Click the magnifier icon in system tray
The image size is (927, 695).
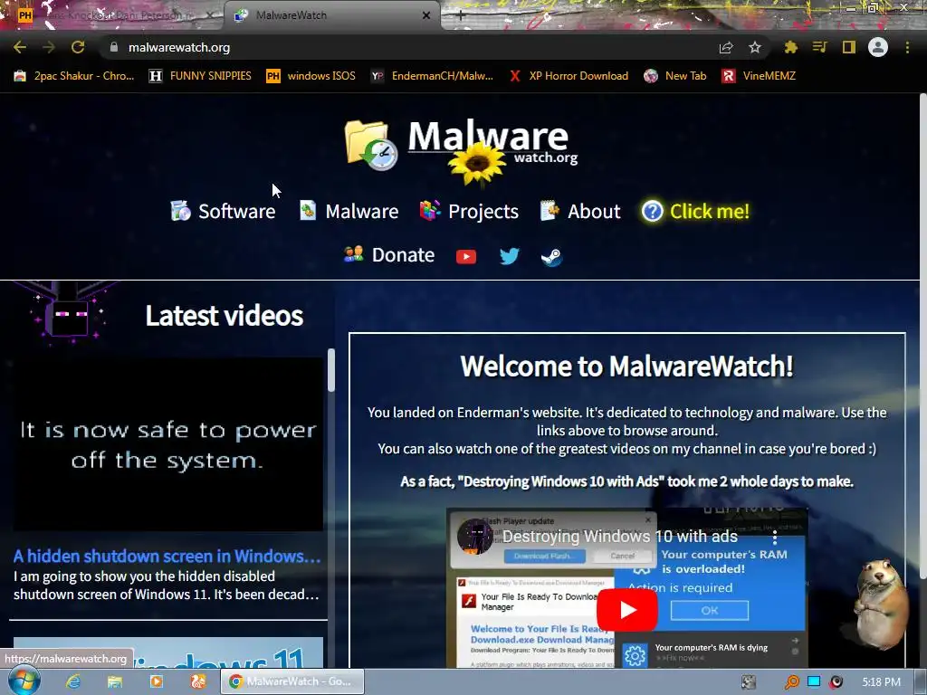tap(791, 682)
